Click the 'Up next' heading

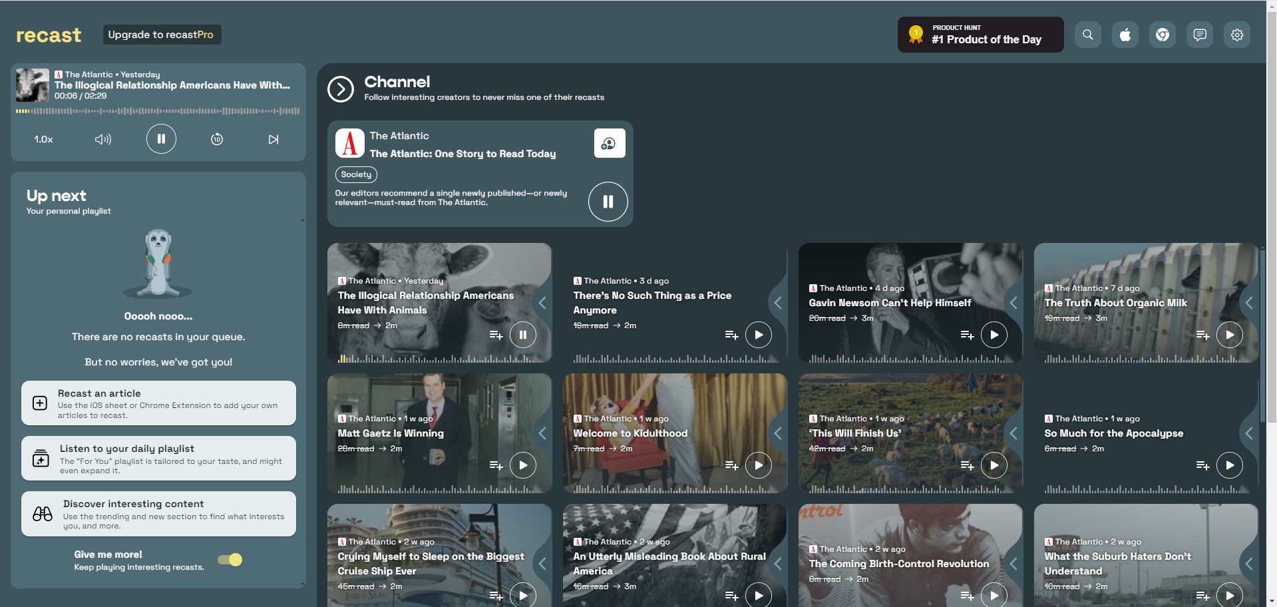click(57, 196)
